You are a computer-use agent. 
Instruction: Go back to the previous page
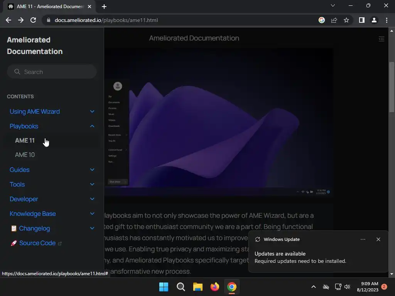click(x=8, y=20)
